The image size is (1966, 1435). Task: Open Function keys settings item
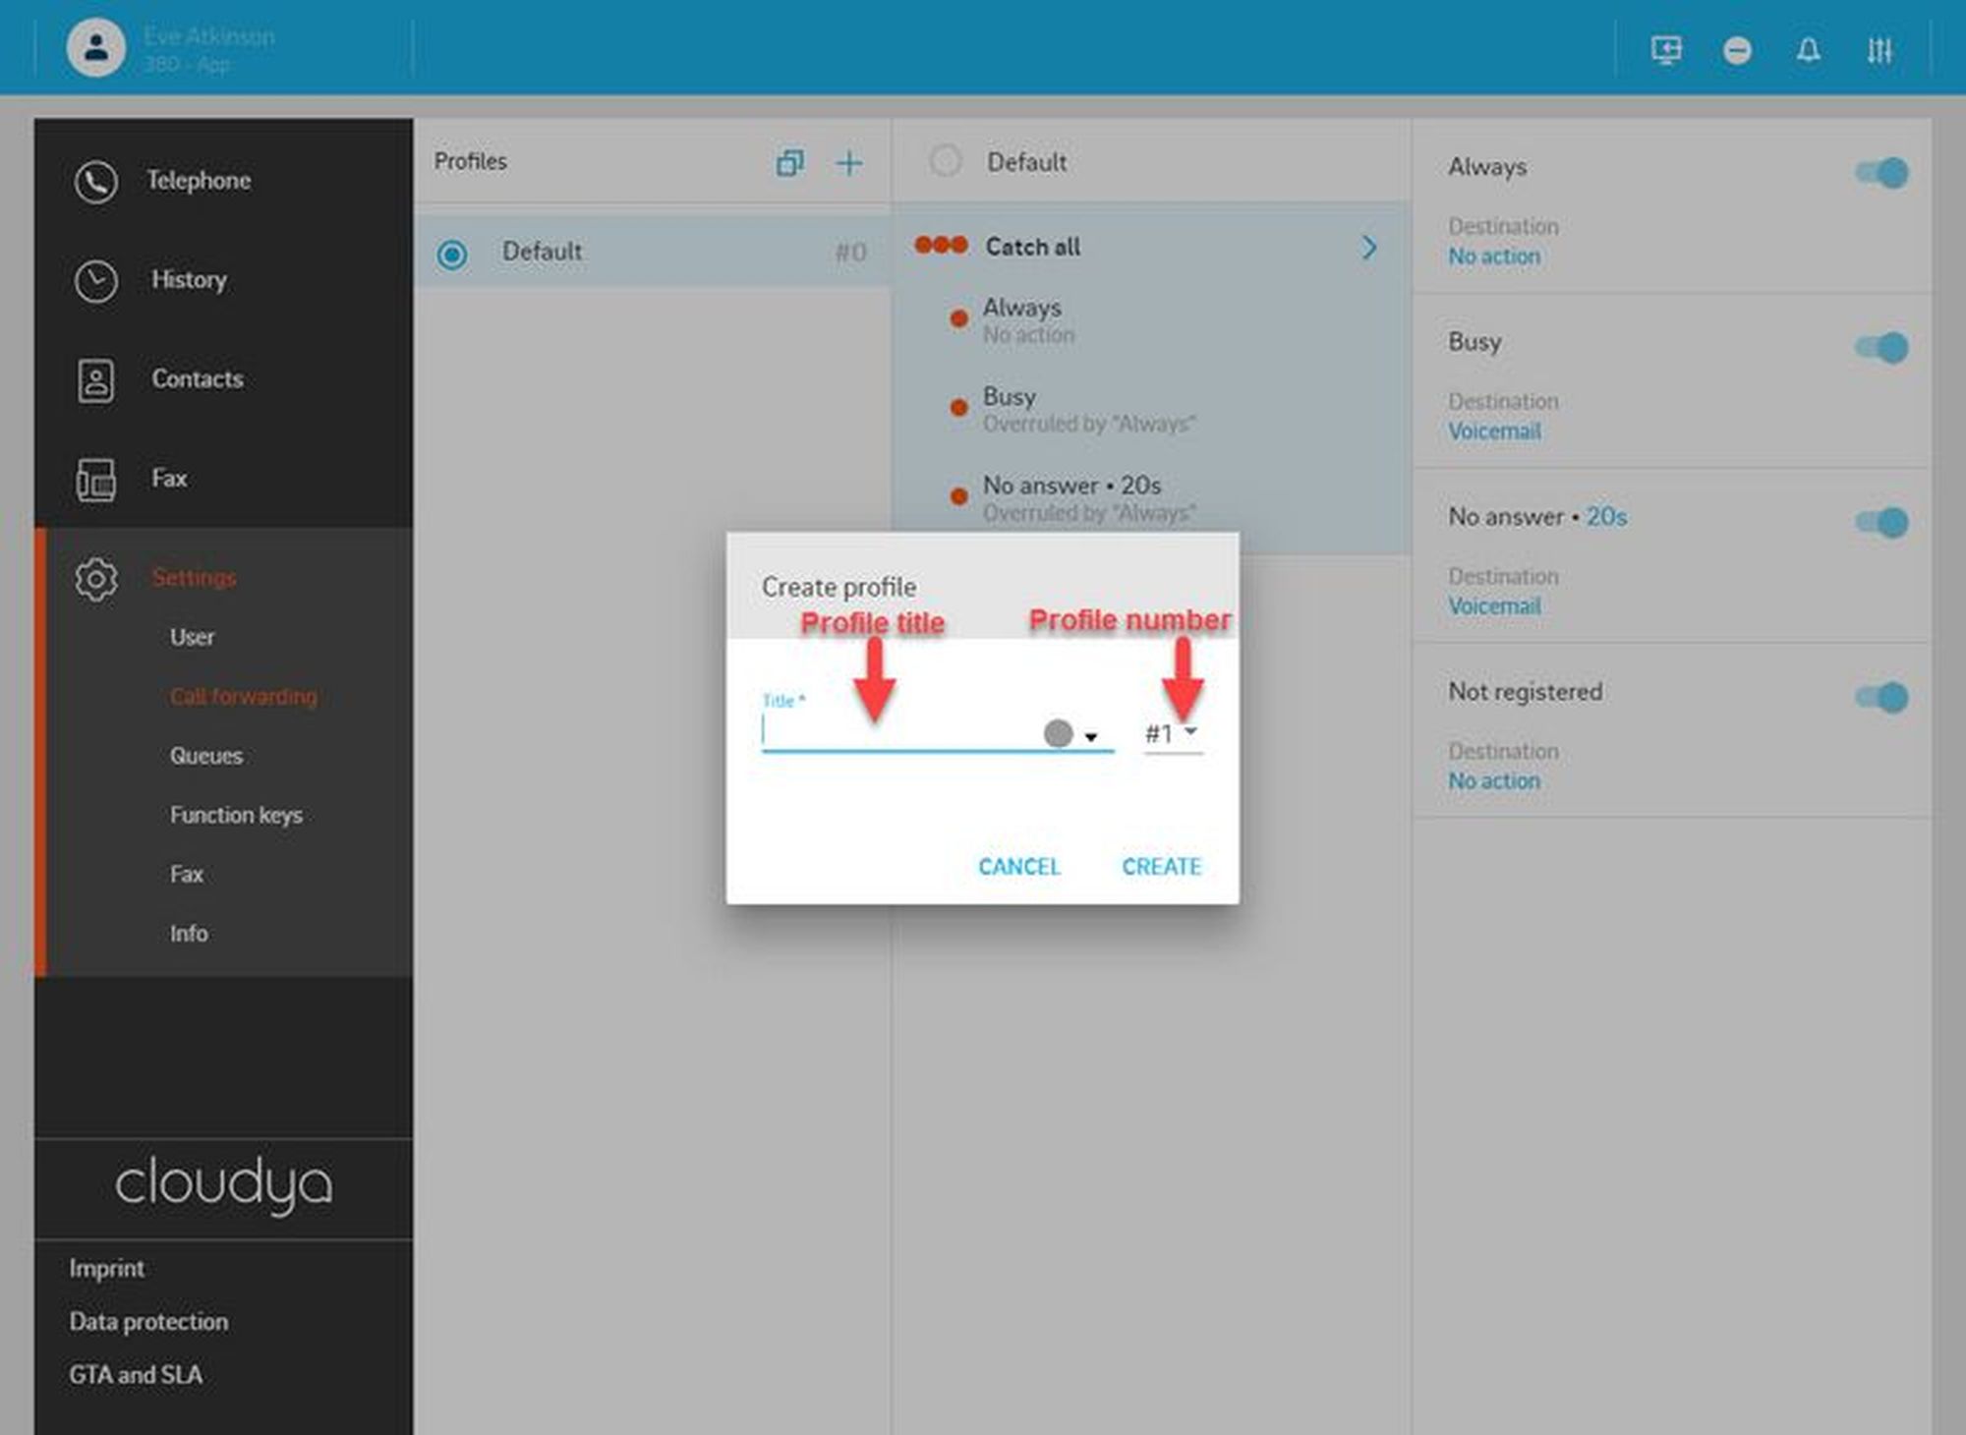(x=236, y=815)
